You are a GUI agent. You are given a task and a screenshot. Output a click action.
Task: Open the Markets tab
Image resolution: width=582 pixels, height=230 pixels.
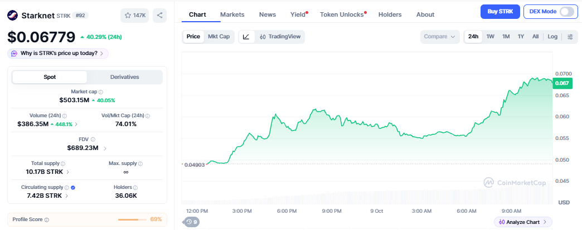[x=232, y=14]
